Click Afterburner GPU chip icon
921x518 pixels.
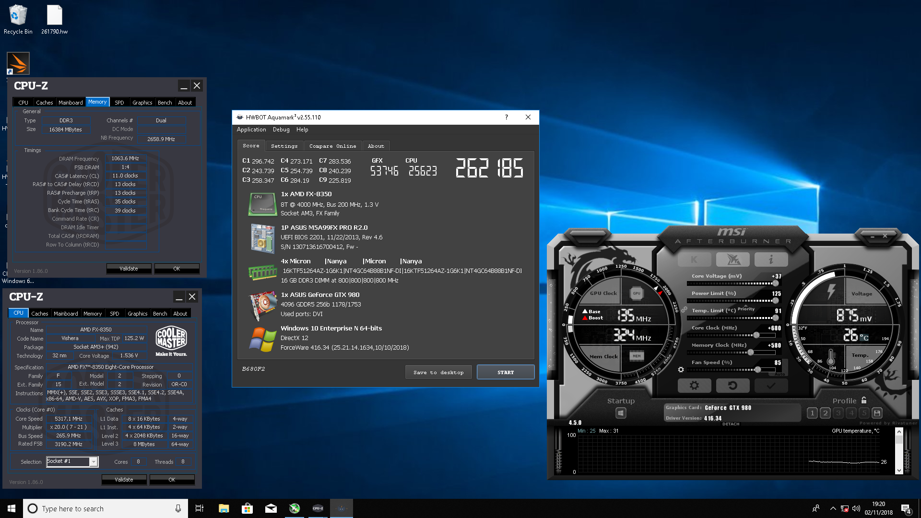tap(637, 293)
